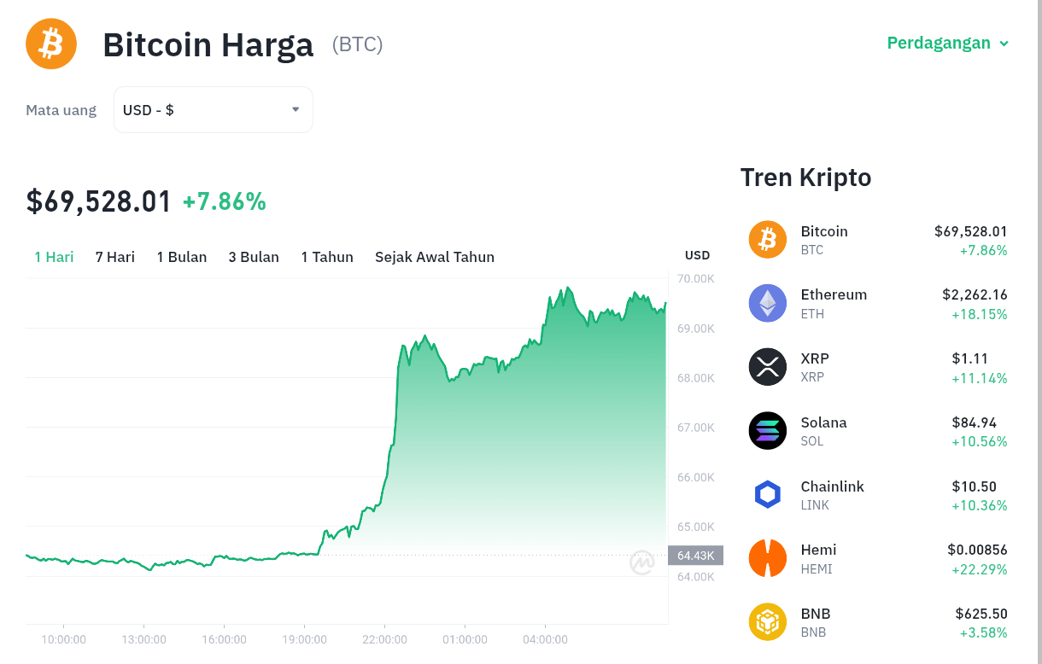Click the currency selector's dropdown arrow
Viewport: 1042px width, 664px height.
pyautogui.click(x=296, y=109)
